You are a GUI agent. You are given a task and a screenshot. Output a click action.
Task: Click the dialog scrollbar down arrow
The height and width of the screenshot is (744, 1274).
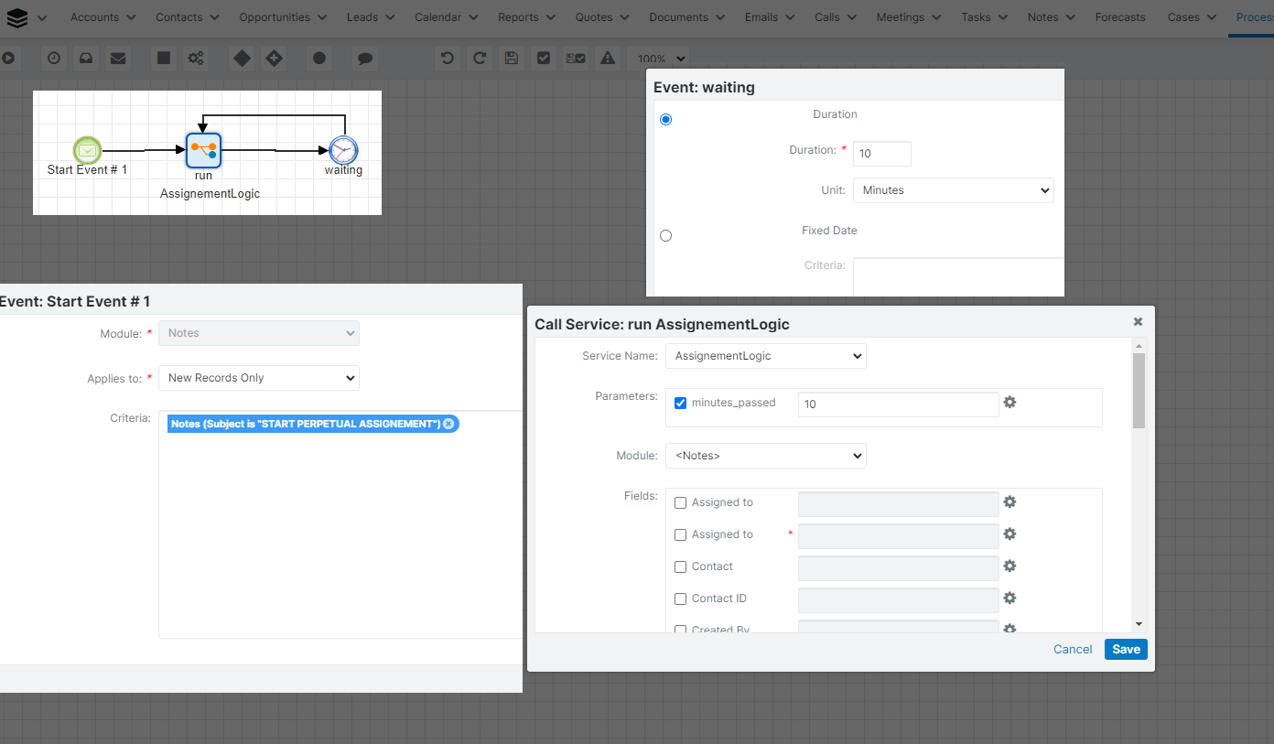click(1139, 624)
